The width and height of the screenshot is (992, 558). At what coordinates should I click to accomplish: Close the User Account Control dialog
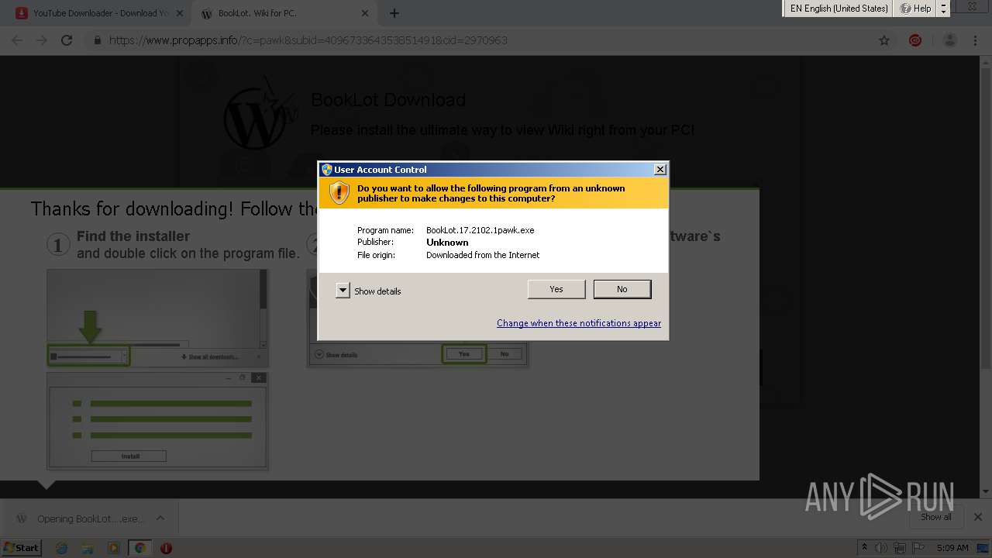[660, 170]
